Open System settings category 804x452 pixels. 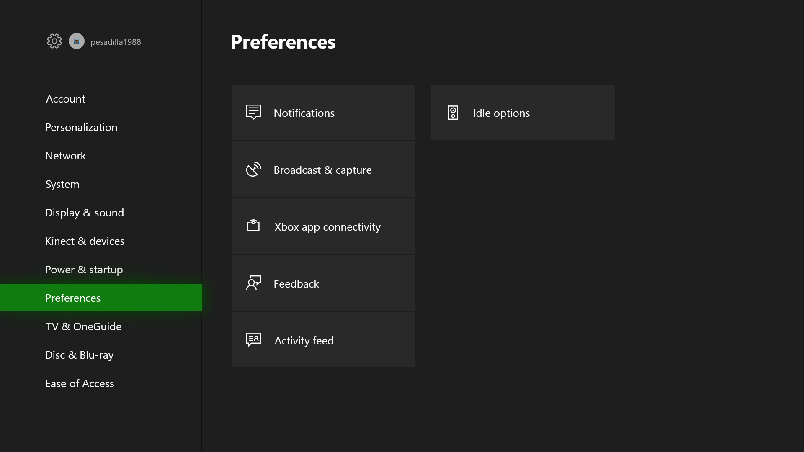[62, 184]
